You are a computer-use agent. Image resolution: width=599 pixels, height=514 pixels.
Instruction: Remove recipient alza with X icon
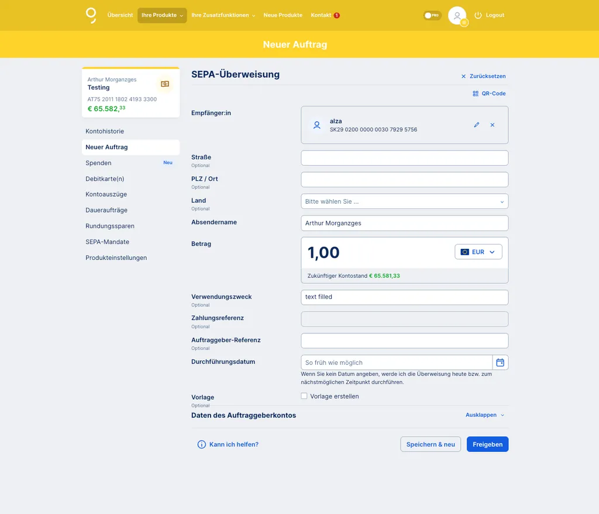(x=493, y=125)
